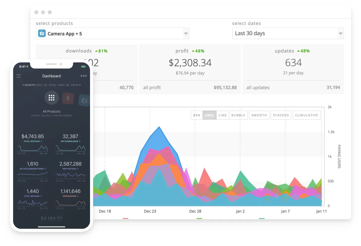
Task: Expand the 1 MONTH date range chevron
Action: pos(80,85)
